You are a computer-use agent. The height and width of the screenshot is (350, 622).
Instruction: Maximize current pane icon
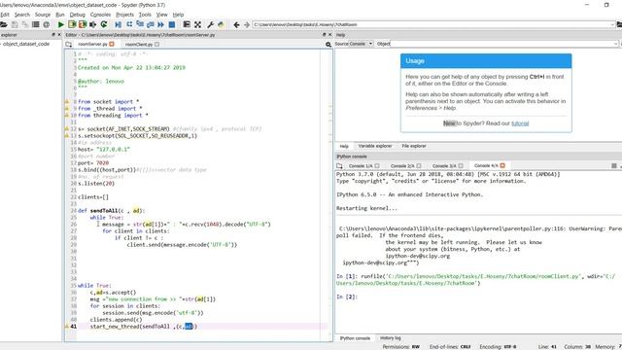pos(187,24)
